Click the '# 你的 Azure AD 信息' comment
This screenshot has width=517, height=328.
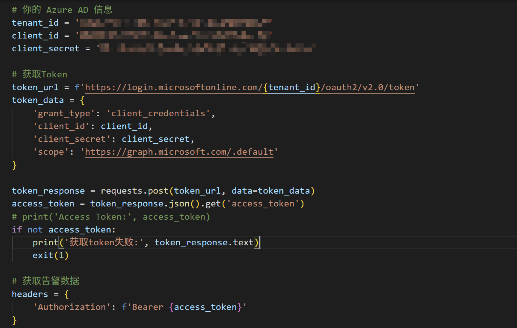point(62,10)
